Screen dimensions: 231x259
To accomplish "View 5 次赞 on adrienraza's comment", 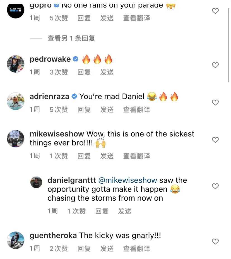I will coord(59,109).
